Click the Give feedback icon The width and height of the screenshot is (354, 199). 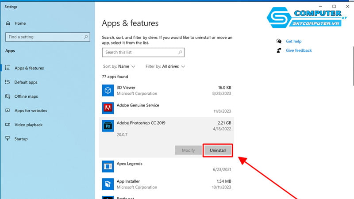coord(279,50)
